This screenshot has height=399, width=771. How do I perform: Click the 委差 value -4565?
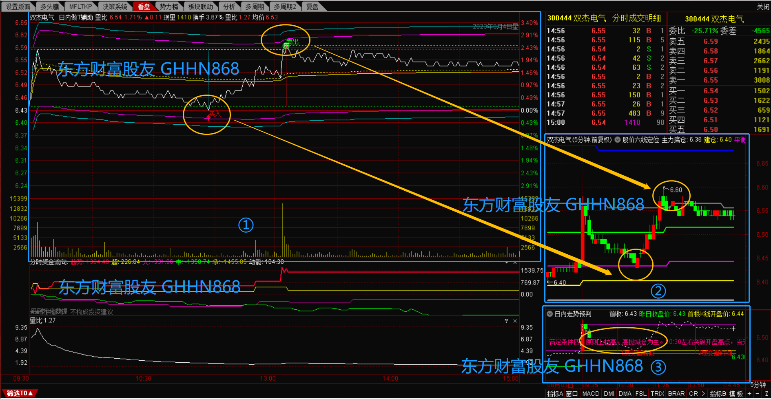[x=760, y=31]
